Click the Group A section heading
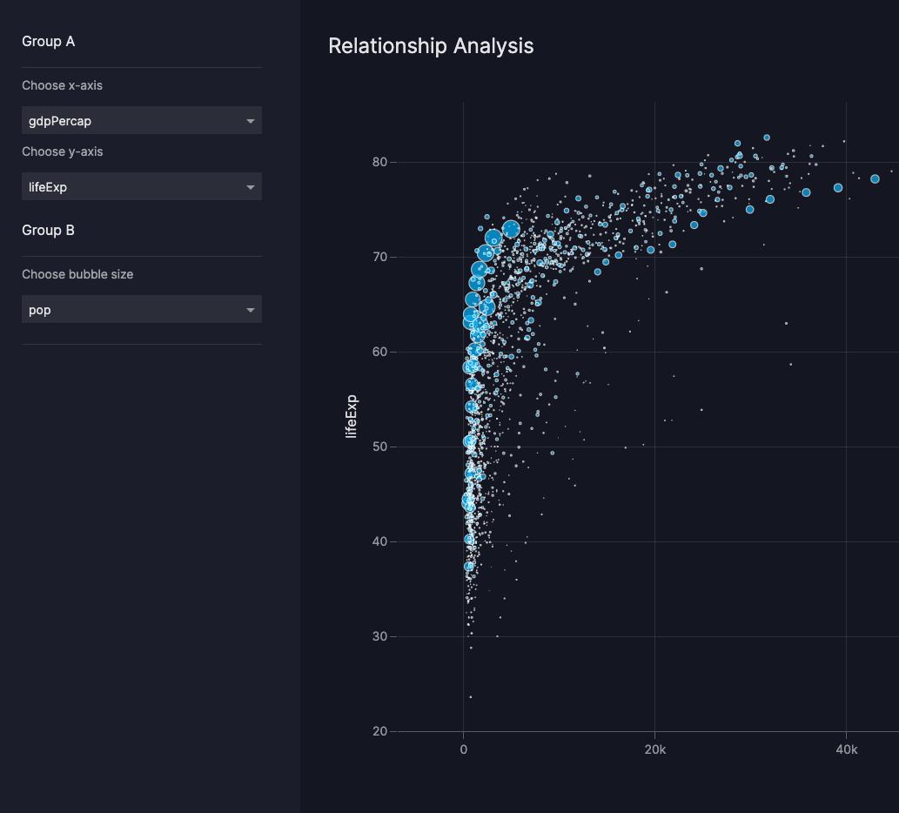899x813 pixels. (x=48, y=41)
